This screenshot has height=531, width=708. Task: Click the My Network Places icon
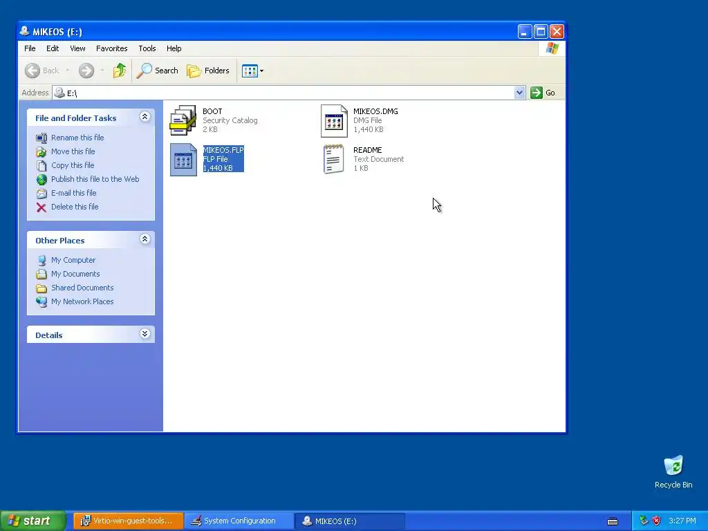coord(41,301)
